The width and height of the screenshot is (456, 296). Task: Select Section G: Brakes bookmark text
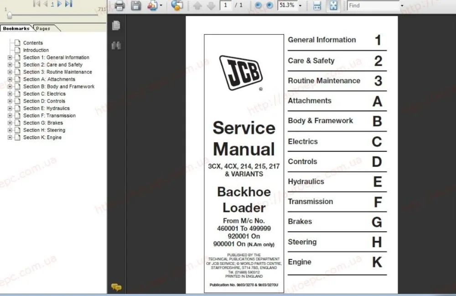[x=43, y=123]
